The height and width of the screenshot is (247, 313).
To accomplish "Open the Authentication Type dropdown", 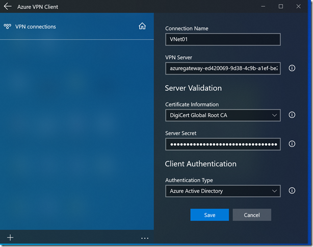I will click(x=223, y=191).
